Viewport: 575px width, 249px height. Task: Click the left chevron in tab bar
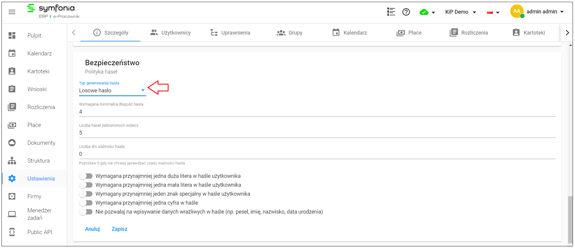74,32
